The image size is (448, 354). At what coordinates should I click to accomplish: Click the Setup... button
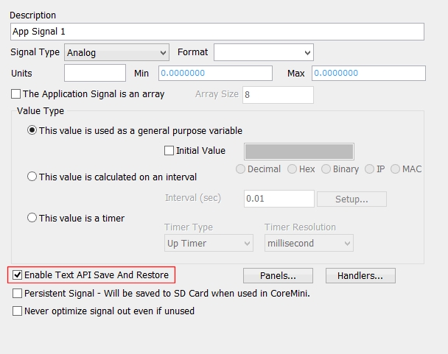pyautogui.click(x=351, y=199)
